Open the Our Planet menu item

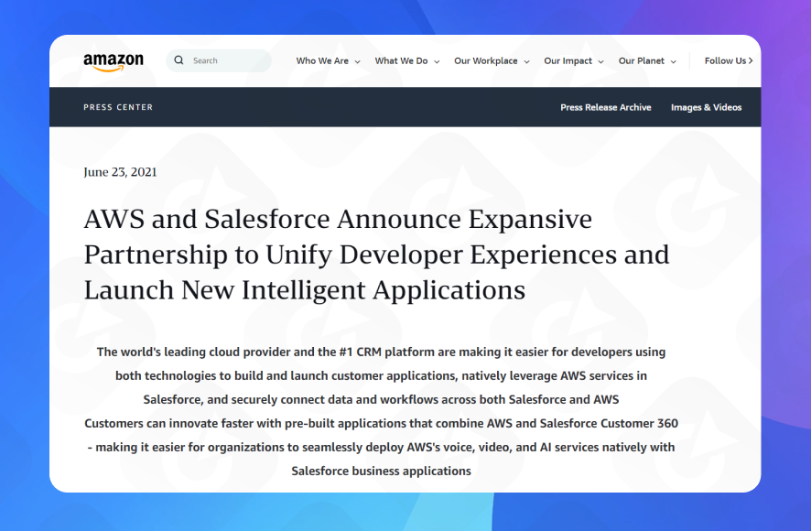pyautogui.click(x=641, y=61)
